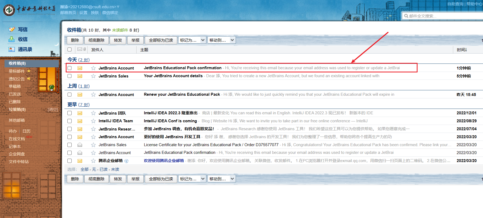The width and height of the screenshot is (483, 218).
Task: Click the 写信 compose icon
Action: [12, 29]
